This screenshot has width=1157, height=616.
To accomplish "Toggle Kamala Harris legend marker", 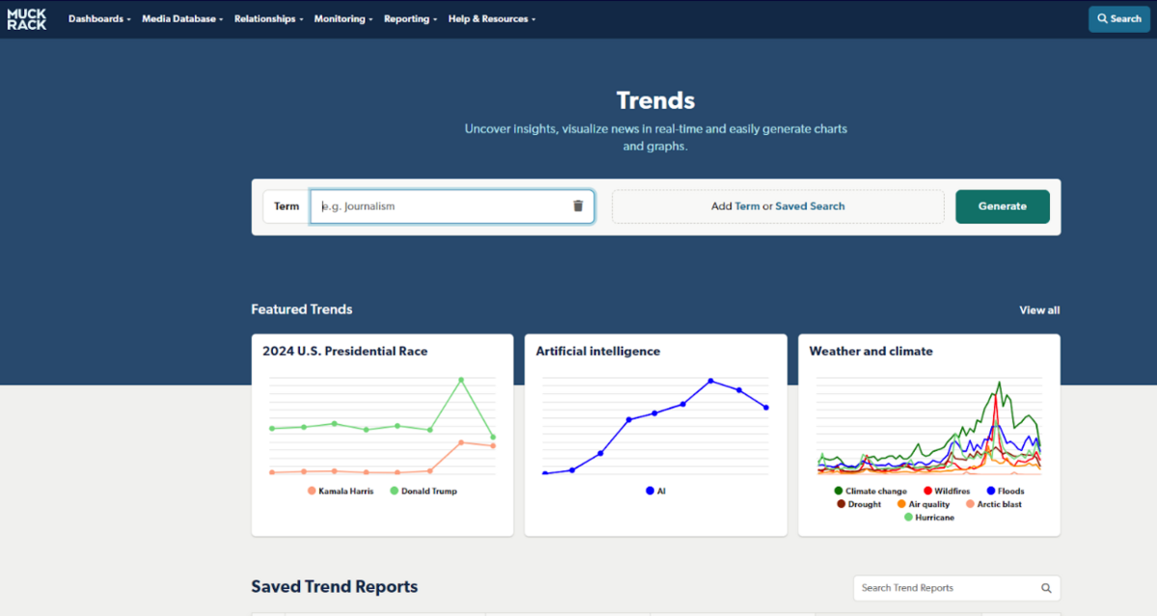I will point(311,491).
